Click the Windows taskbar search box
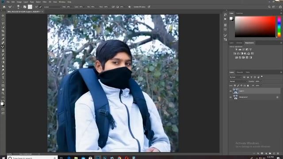The image size is (283, 159). [32, 158]
